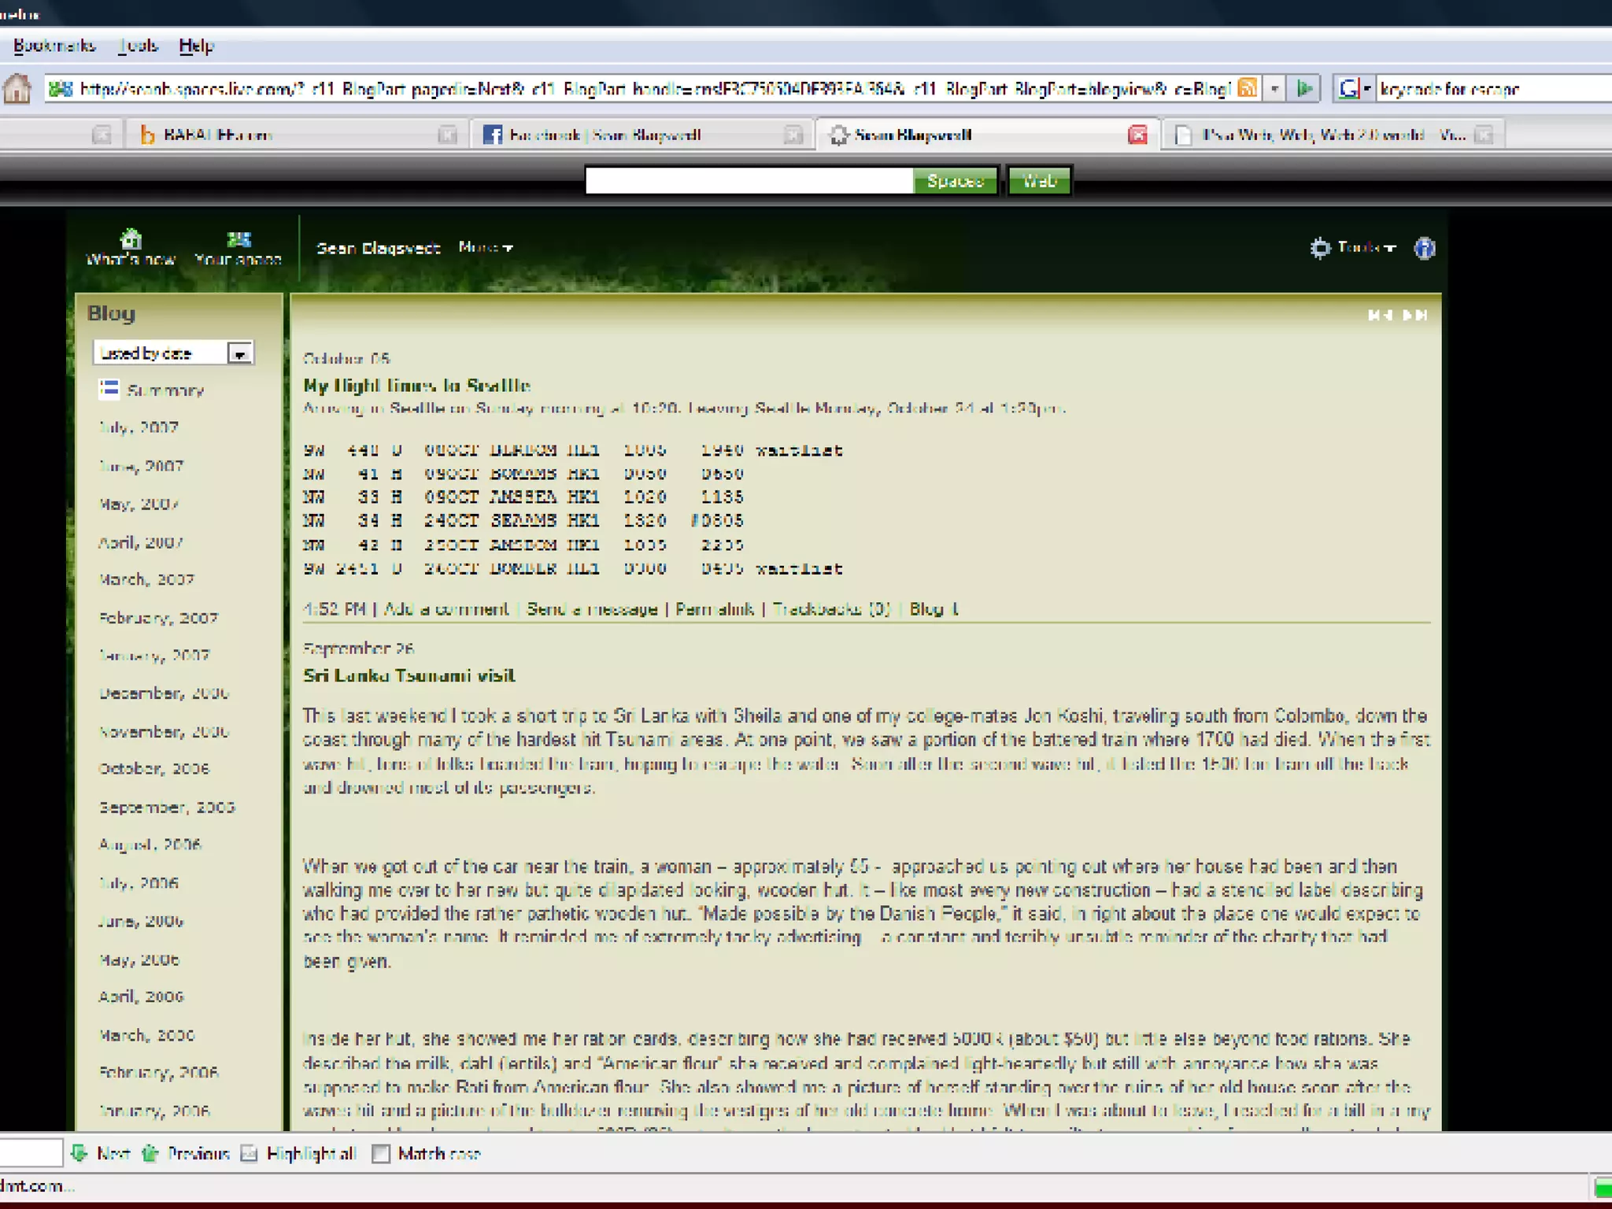Open the Add a comment link
This screenshot has width=1612, height=1209.
pos(446,608)
